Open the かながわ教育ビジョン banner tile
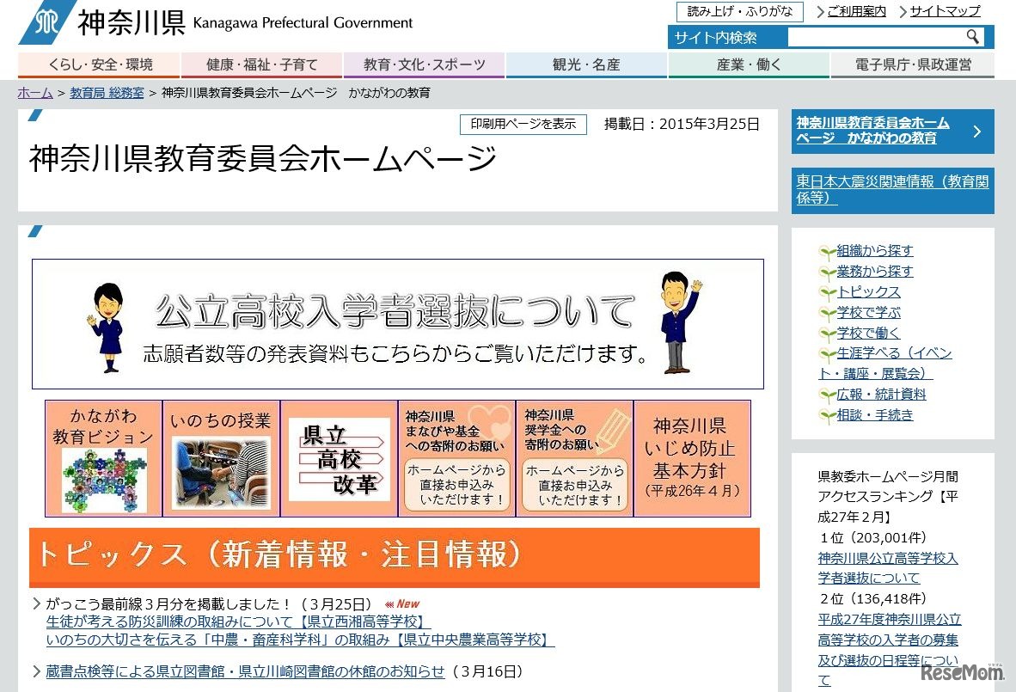This screenshot has height=692, width=1016. point(101,458)
